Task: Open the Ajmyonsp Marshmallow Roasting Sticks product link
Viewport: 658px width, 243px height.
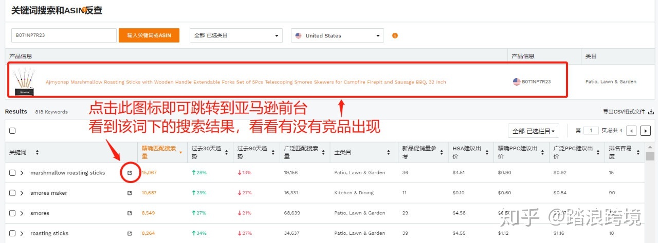Action: (x=246, y=82)
